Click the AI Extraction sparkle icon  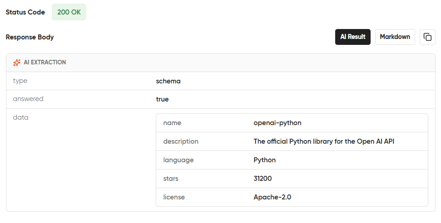17,63
